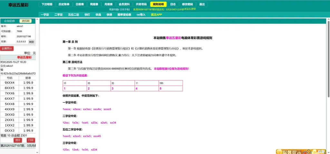330x154 pixels.
Task: Open 快译 entry mode
Action: click(109, 15)
